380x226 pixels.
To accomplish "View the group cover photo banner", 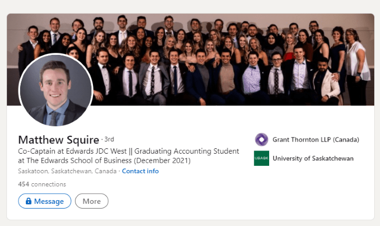I will pyautogui.click(x=191, y=60).
